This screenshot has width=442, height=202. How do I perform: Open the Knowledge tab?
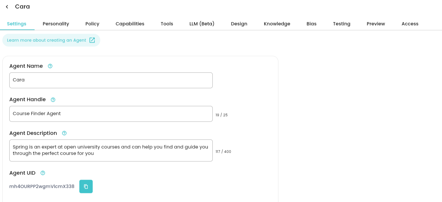pos(277,24)
